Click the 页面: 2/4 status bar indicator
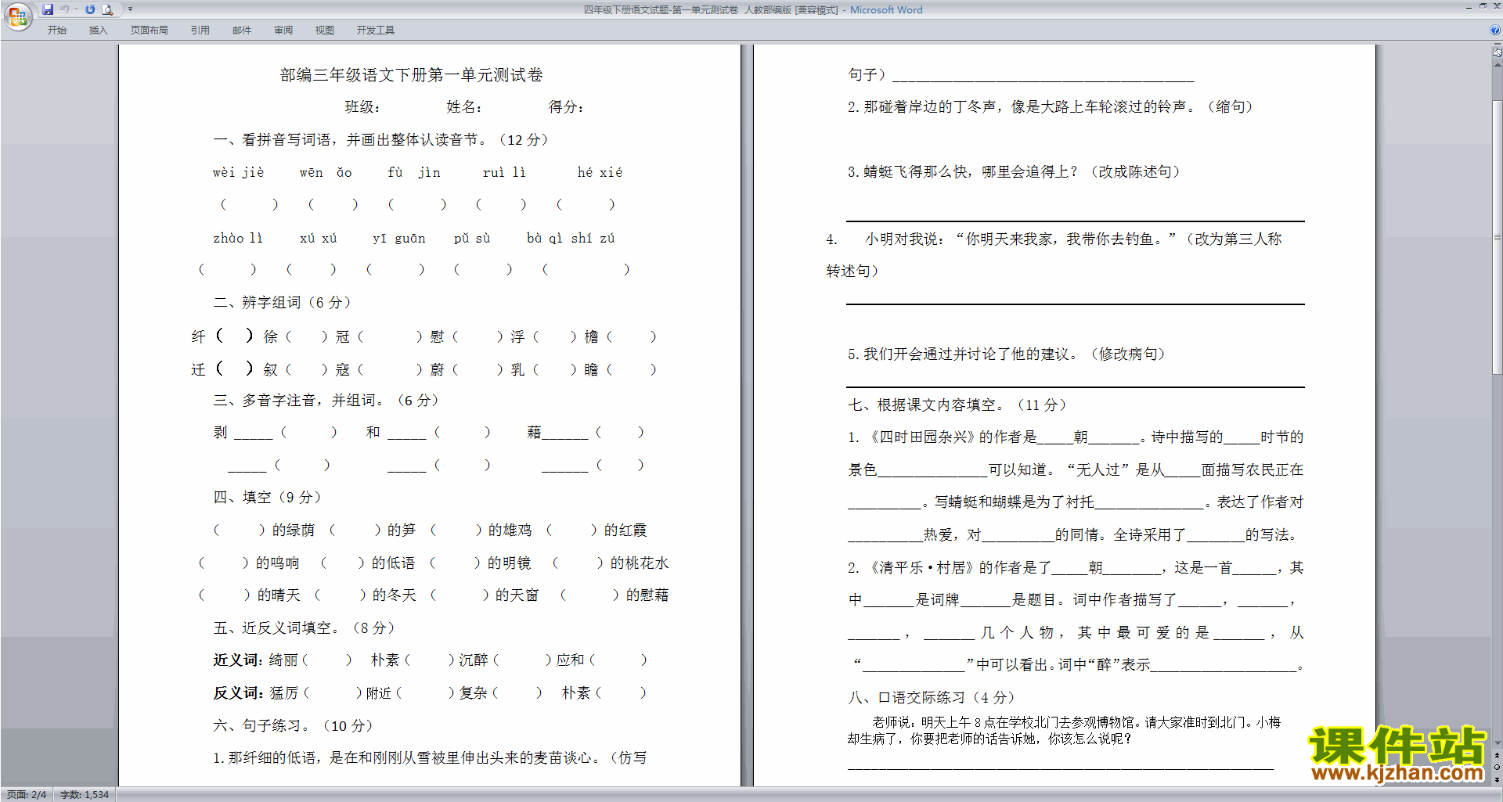Screen dimensions: 1503x802 pos(27,795)
